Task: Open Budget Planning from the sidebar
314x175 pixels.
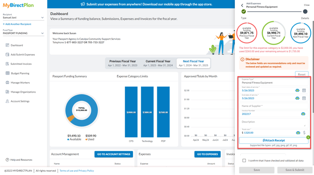Action: [20, 73]
